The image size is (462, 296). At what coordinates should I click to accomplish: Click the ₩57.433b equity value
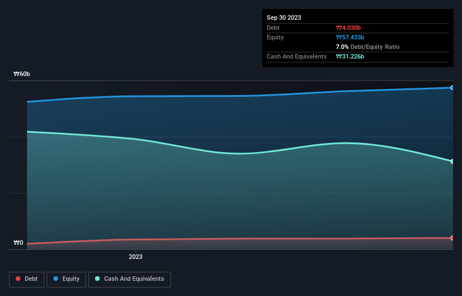(x=350, y=37)
